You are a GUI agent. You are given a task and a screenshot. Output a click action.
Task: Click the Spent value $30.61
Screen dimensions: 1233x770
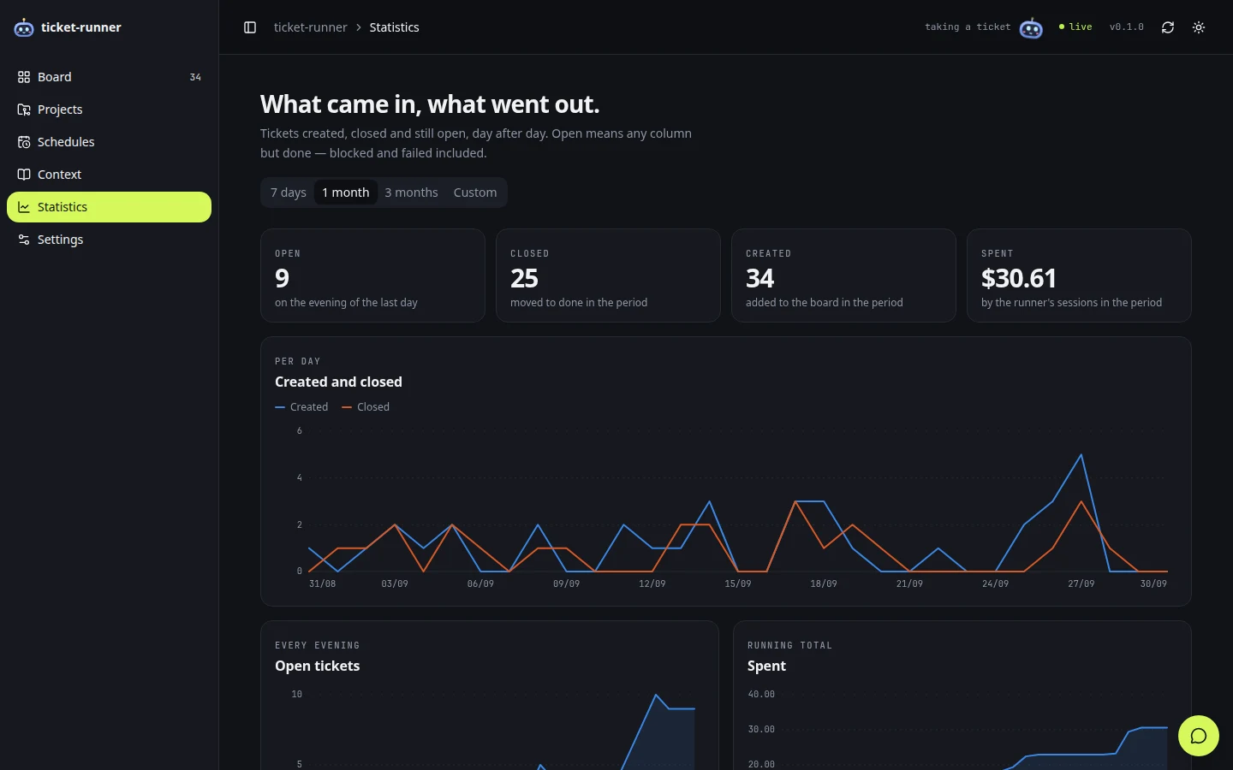tap(1019, 278)
